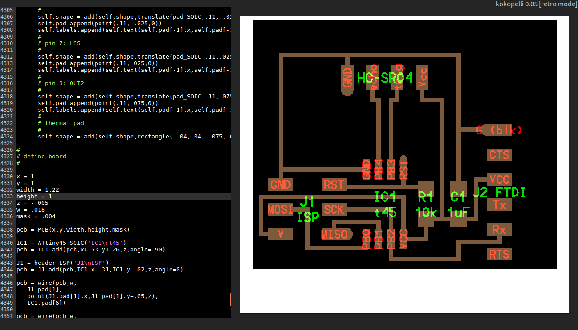
Task: Click the IC1 = ATtiny45_SOIC definition line
Action: [x=72, y=243]
